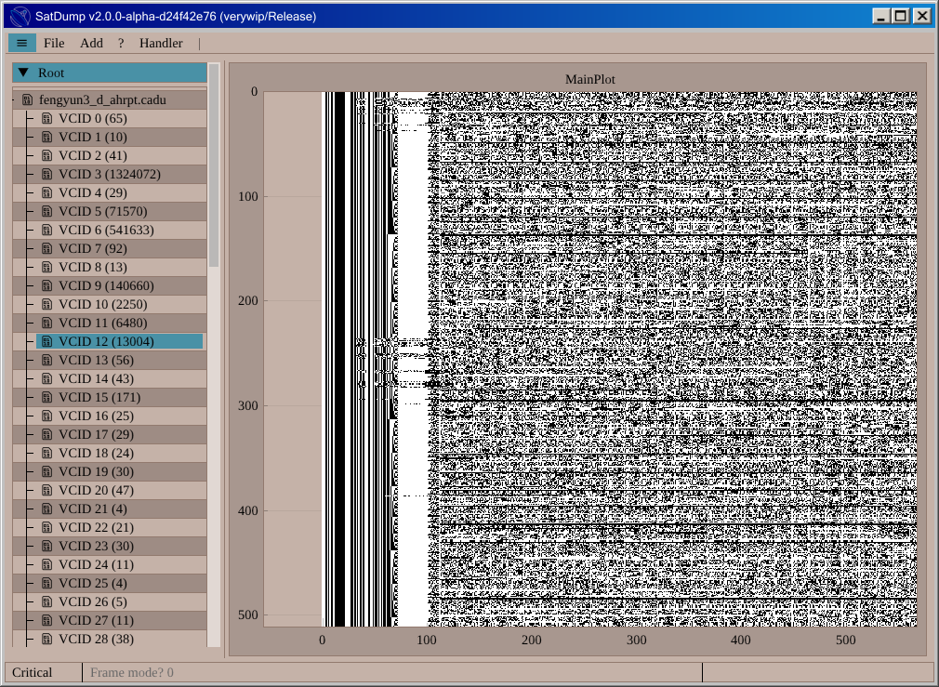Image resolution: width=939 pixels, height=687 pixels.
Task: Open the Handler menu
Action: (x=161, y=43)
